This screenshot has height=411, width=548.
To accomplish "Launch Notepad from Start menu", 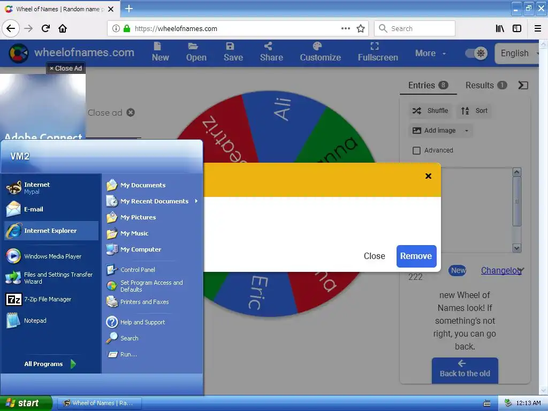I will 51,321.
